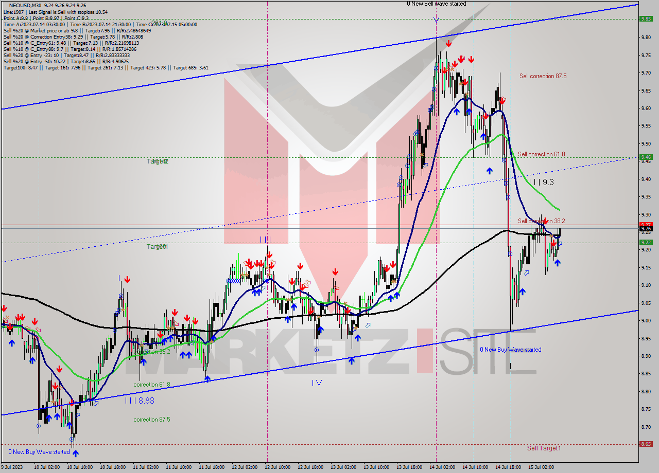This screenshot has height=473, width=659.
Task: Click the '11 Jul 18:00' time axis label
Action: pyautogui.click(x=211, y=467)
